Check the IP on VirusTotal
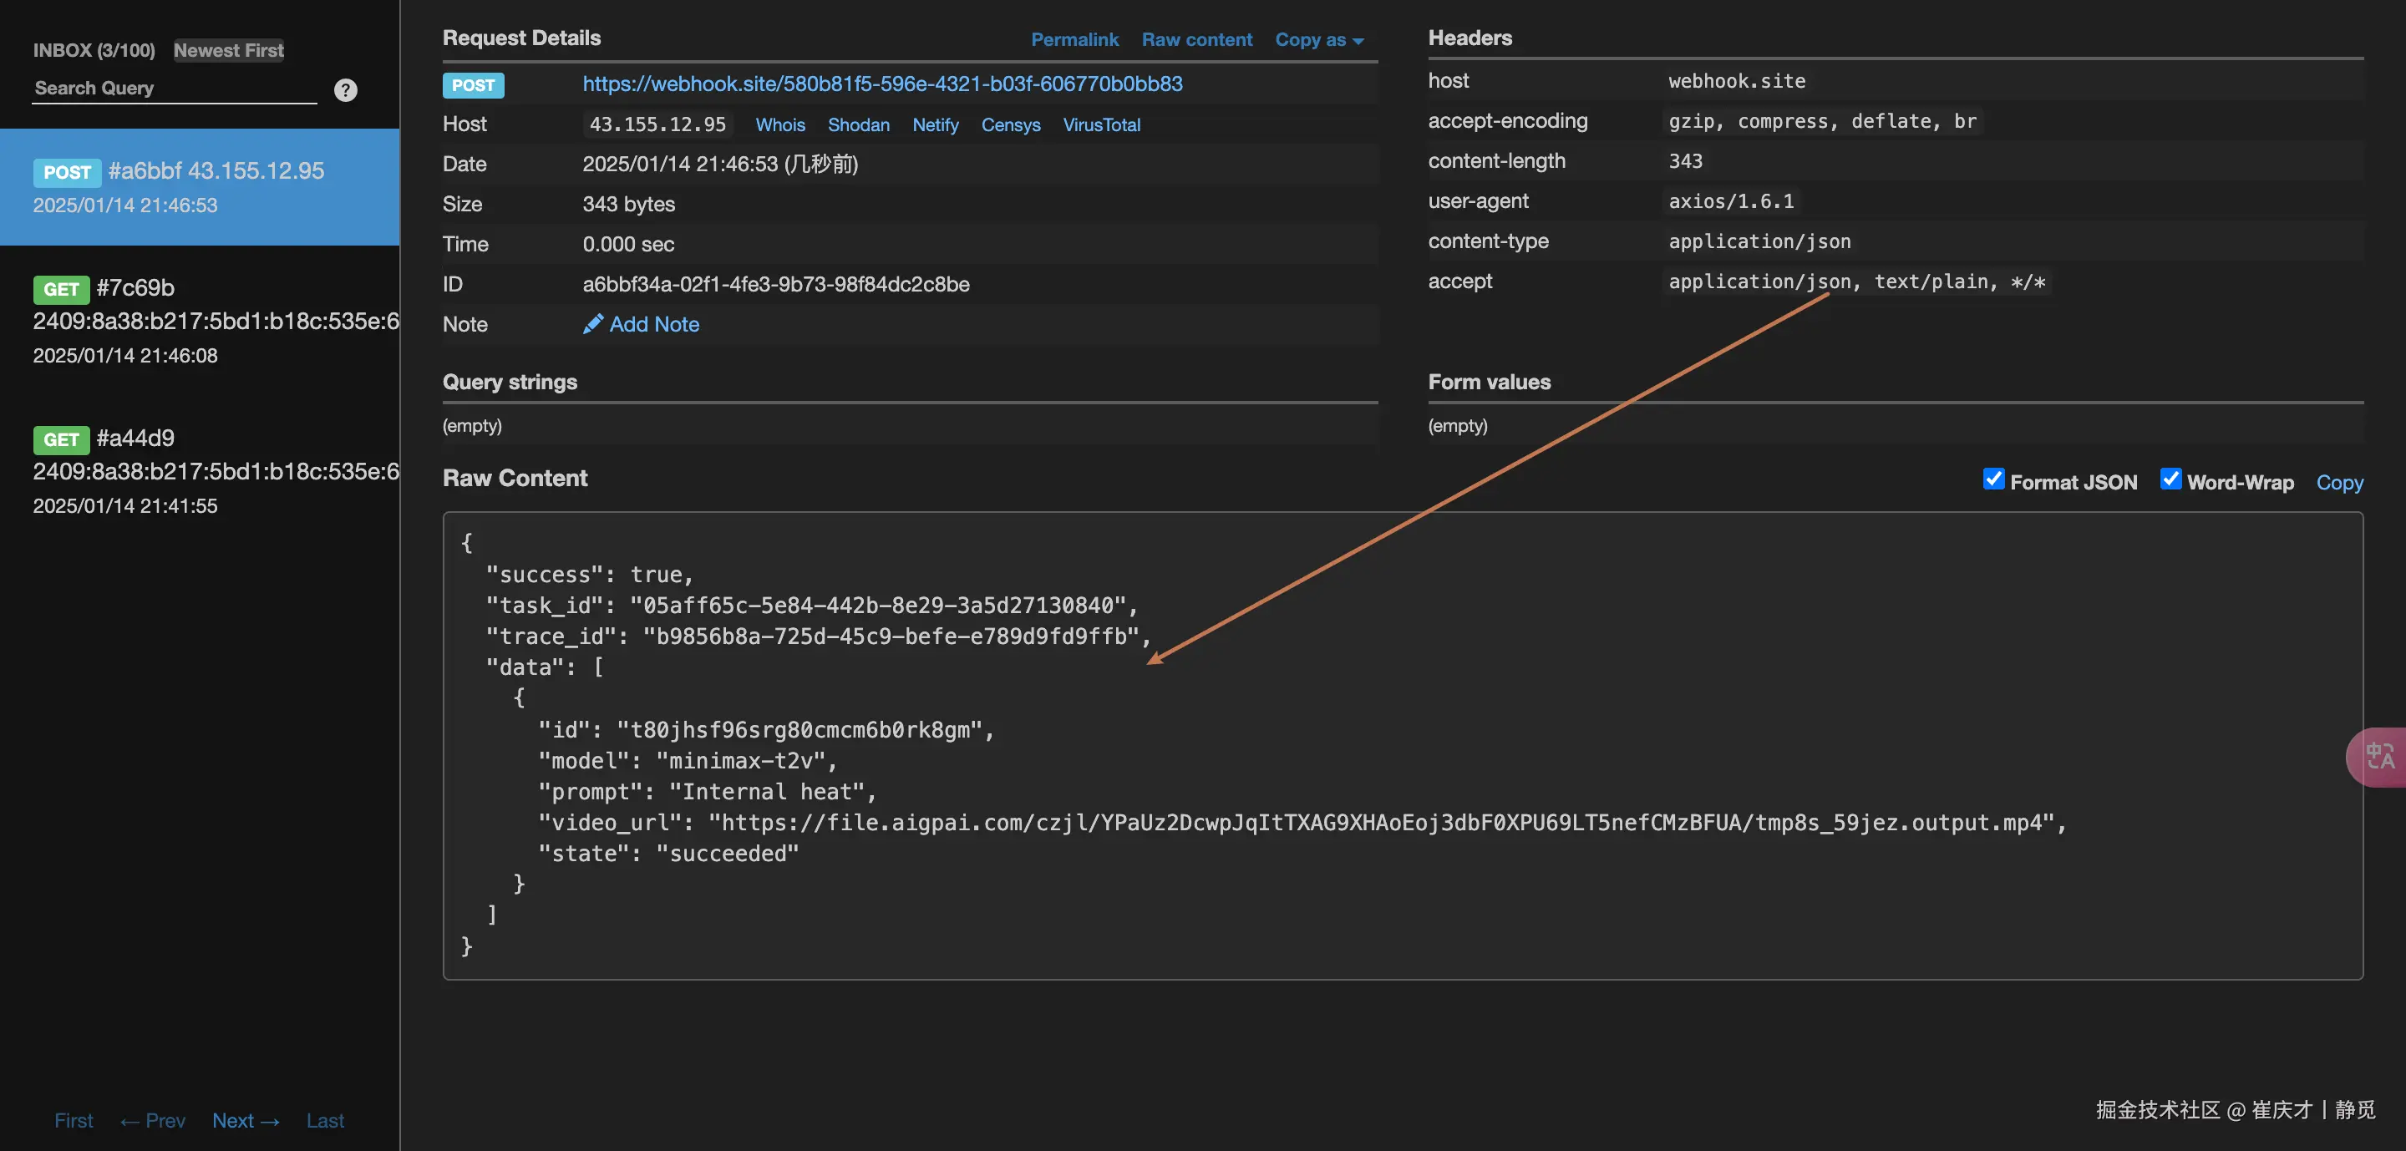 pyautogui.click(x=1101, y=125)
